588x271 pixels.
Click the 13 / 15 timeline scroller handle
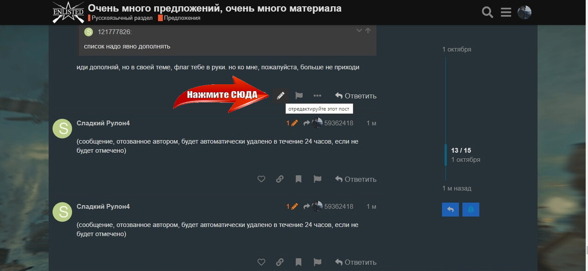coord(461,155)
